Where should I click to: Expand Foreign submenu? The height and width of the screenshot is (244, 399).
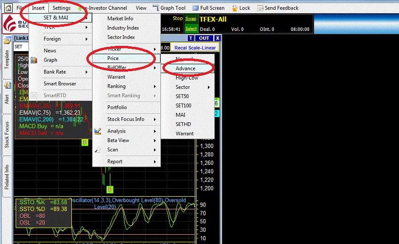[60, 39]
